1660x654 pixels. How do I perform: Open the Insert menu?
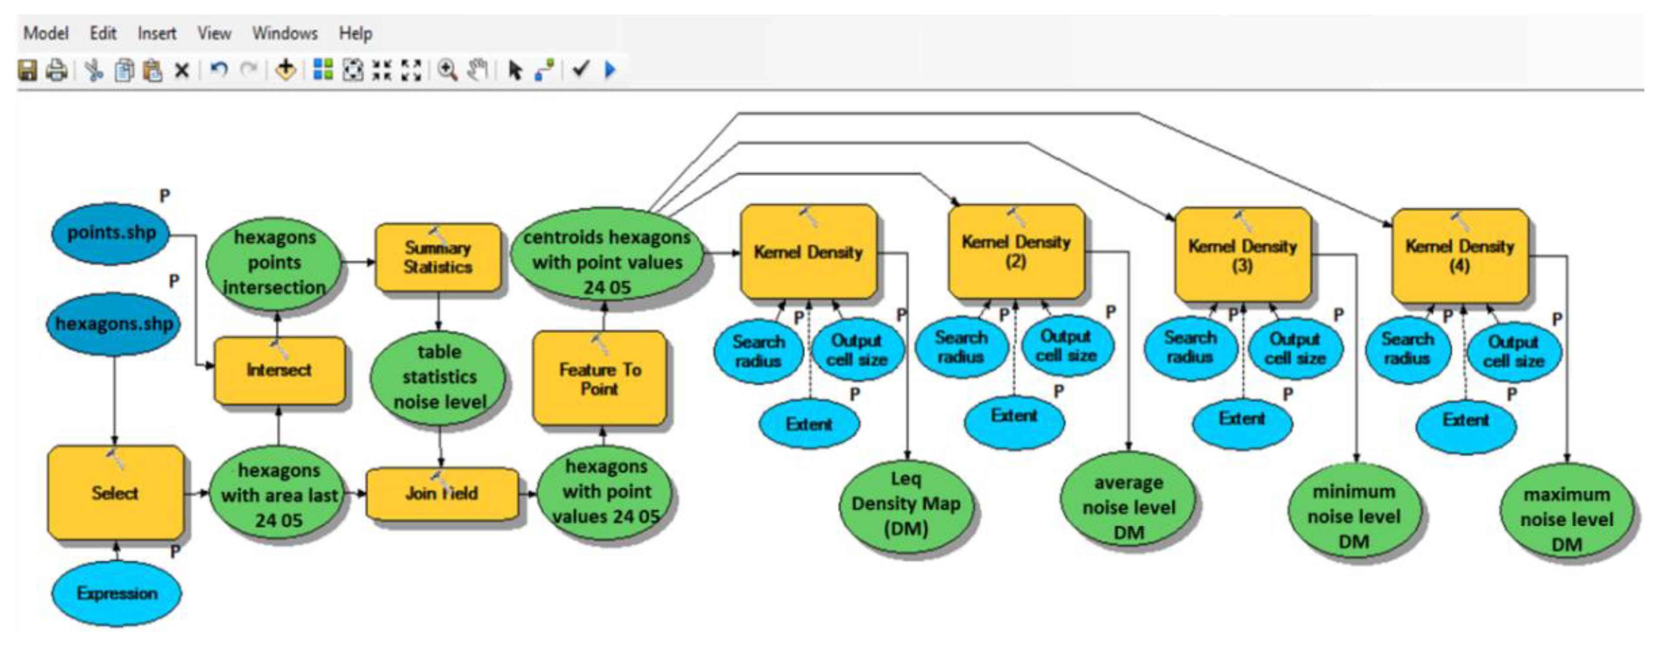point(157,33)
